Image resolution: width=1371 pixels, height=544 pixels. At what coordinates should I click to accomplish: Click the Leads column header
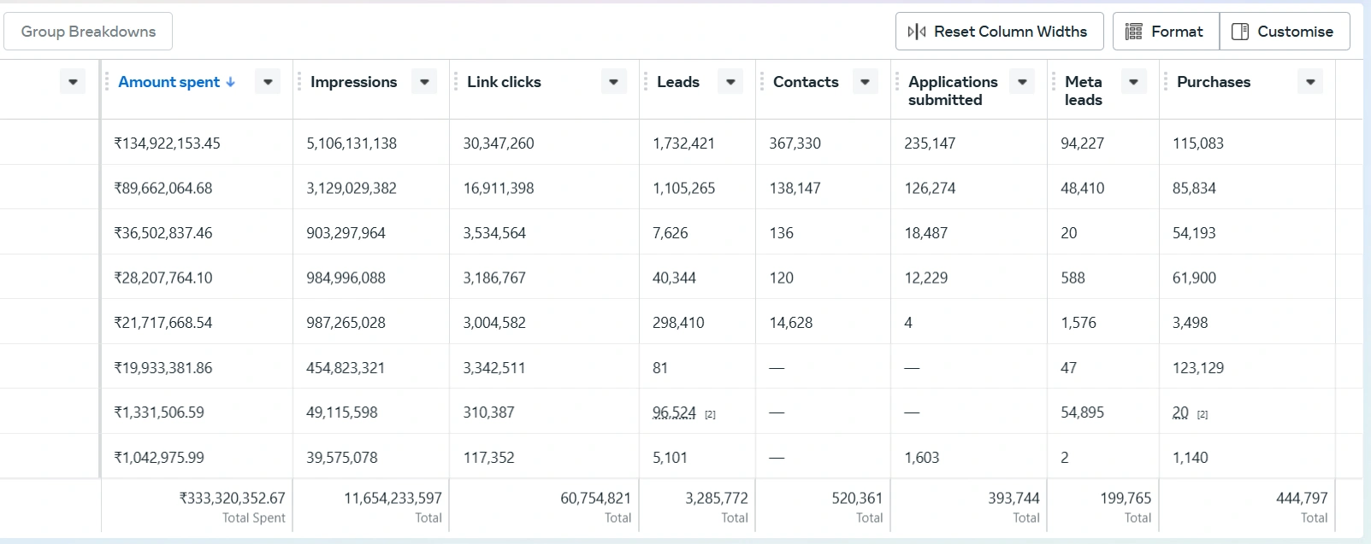point(678,82)
